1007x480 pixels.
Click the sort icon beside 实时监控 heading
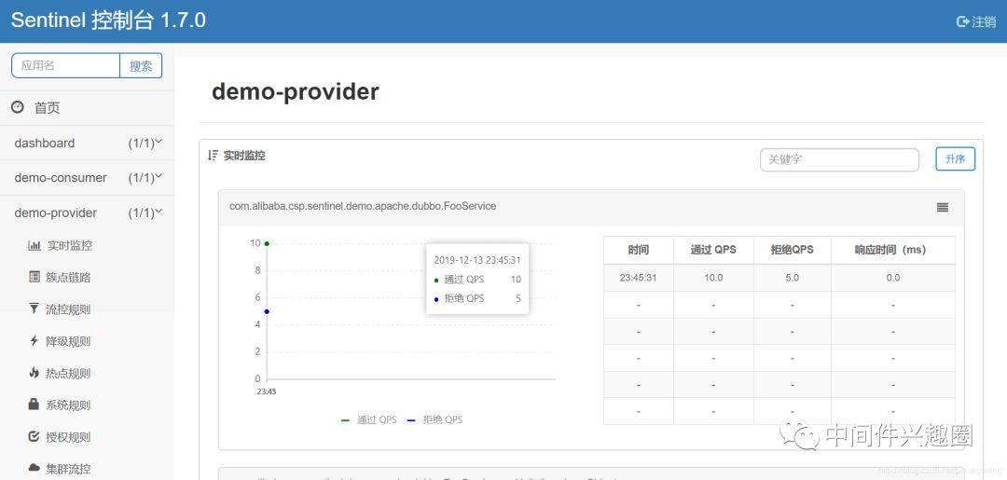[214, 156]
